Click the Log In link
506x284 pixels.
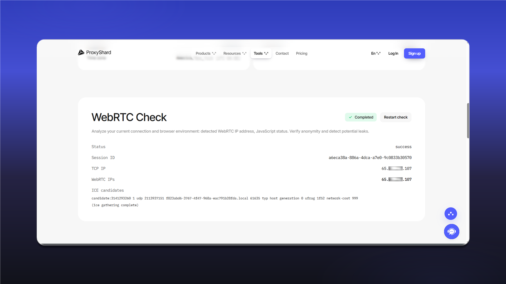(393, 53)
